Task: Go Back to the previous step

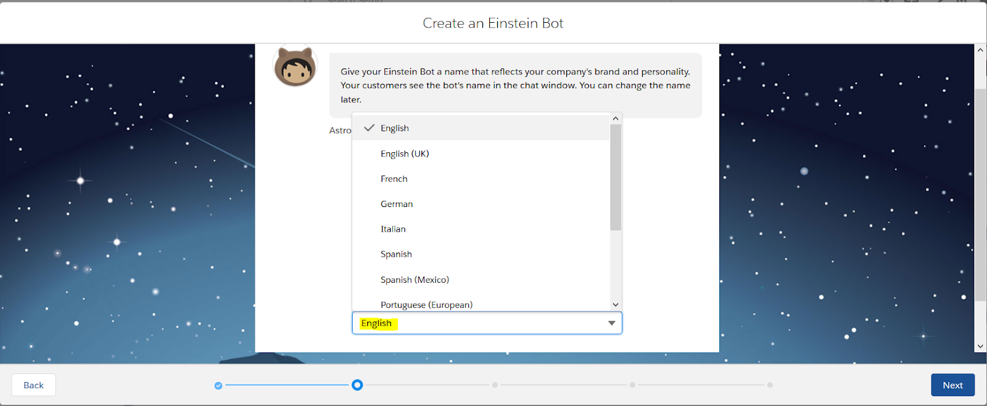Action: point(33,385)
